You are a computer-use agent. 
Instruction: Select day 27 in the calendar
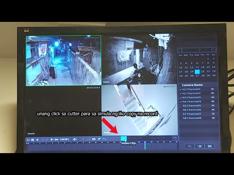(197, 76)
